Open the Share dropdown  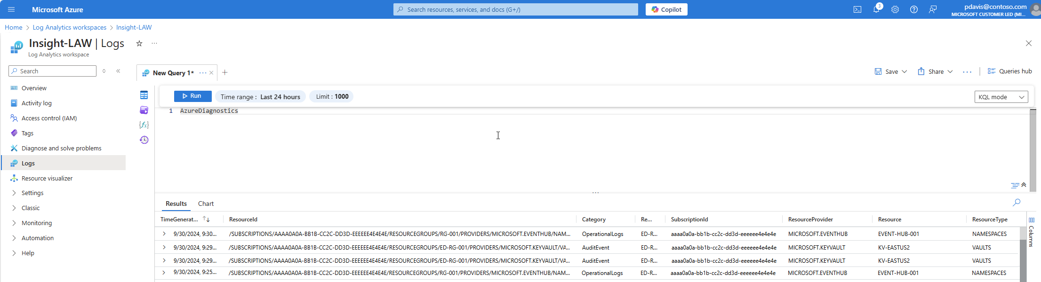click(935, 71)
